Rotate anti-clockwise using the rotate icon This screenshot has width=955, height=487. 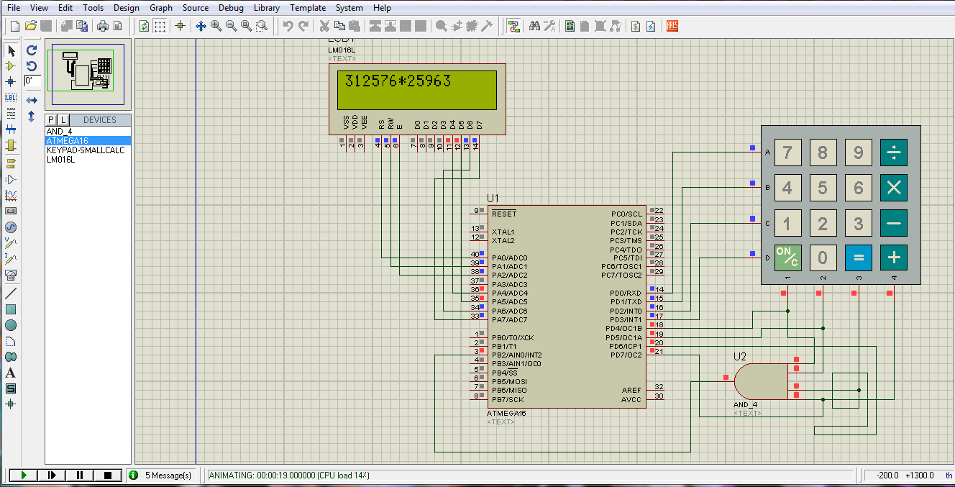[32, 66]
